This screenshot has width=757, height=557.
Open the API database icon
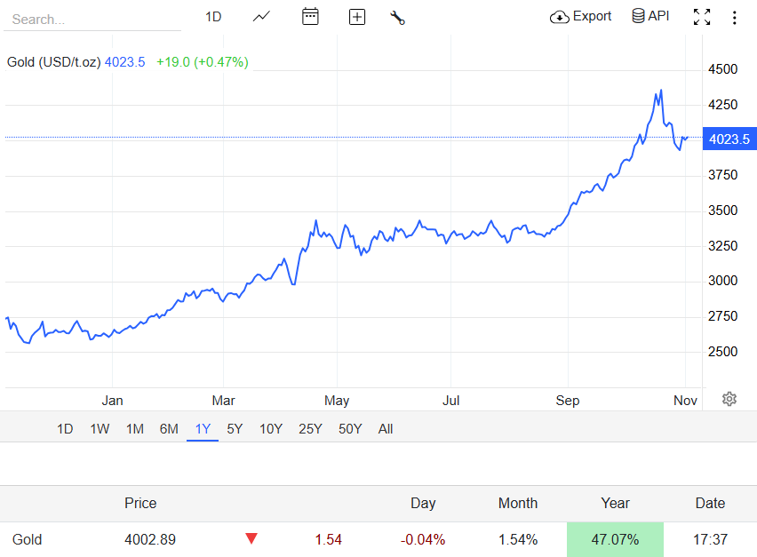pyautogui.click(x=638, y=15)
